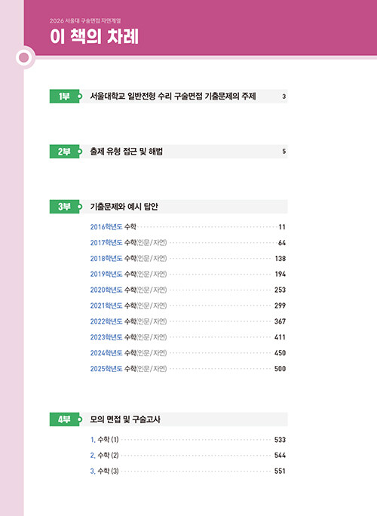Open the 2022학년도 수학 entry
The height and width of the screenshot is (516, 377).
coord(188,321)
